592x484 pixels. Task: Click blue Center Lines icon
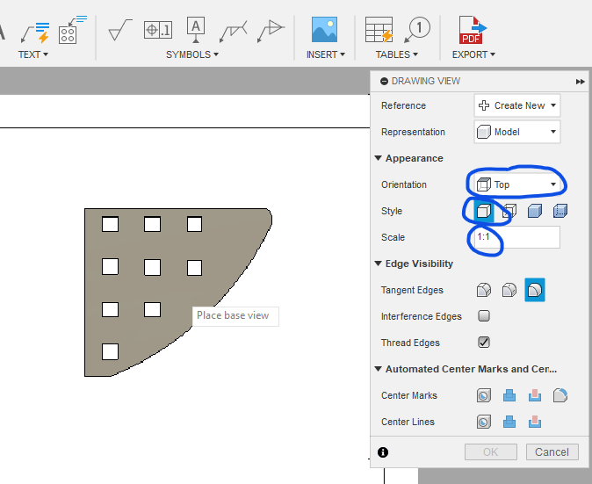(x=509, y=422)
